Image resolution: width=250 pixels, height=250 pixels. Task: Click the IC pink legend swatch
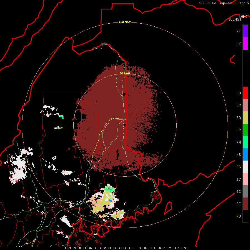pos(245,179)
